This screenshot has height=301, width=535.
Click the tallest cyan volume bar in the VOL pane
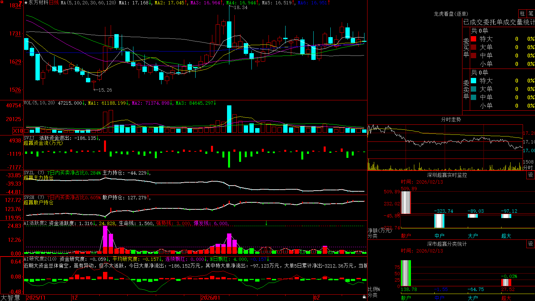tap(229, 119)
